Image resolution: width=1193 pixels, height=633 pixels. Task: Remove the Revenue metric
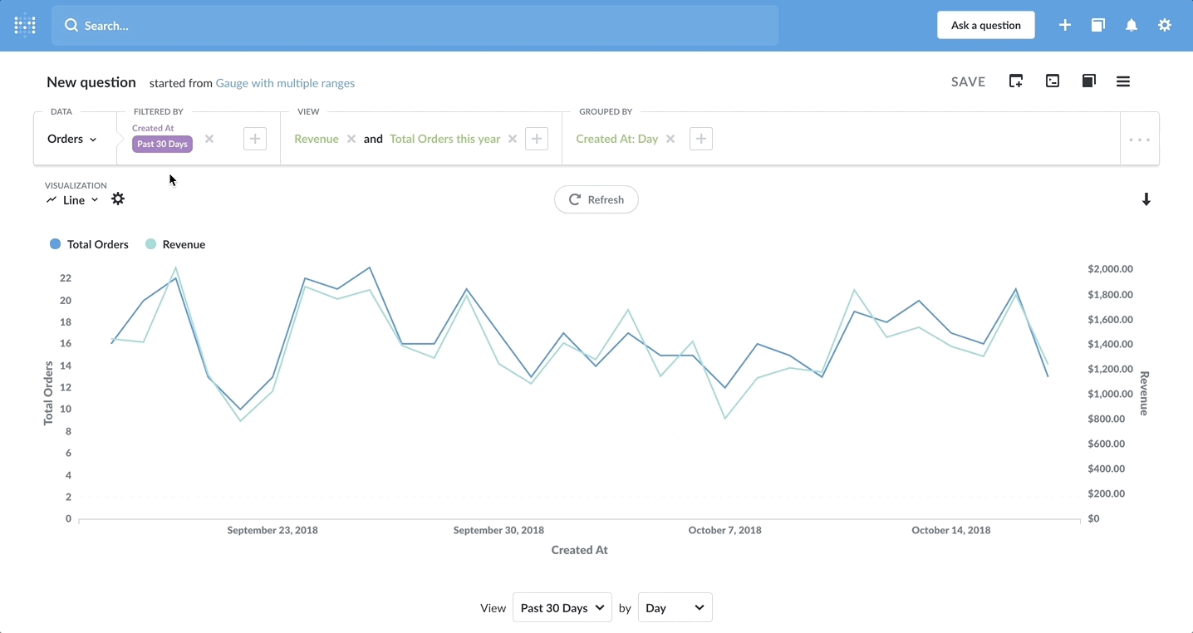(x=351, y=139)
